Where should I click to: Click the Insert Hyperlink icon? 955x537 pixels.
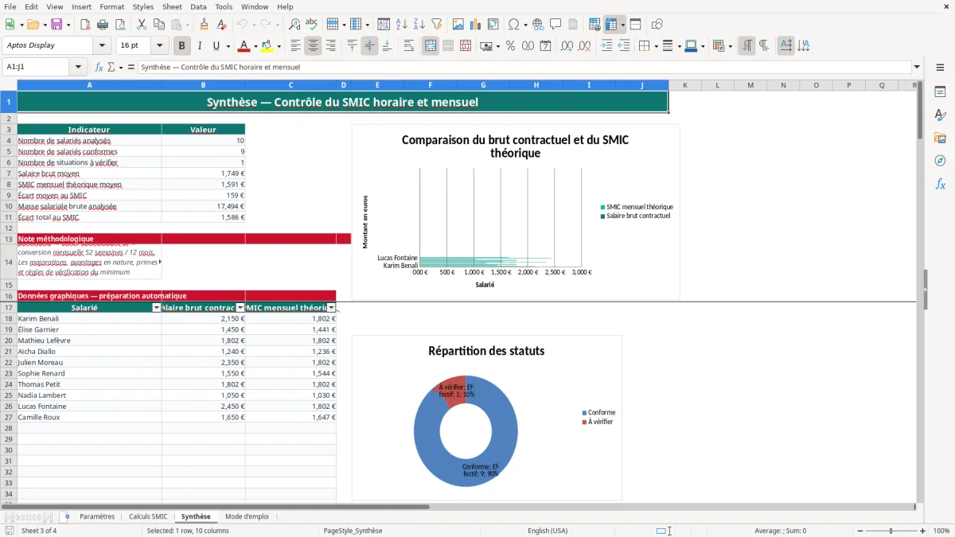click(538, 25)
